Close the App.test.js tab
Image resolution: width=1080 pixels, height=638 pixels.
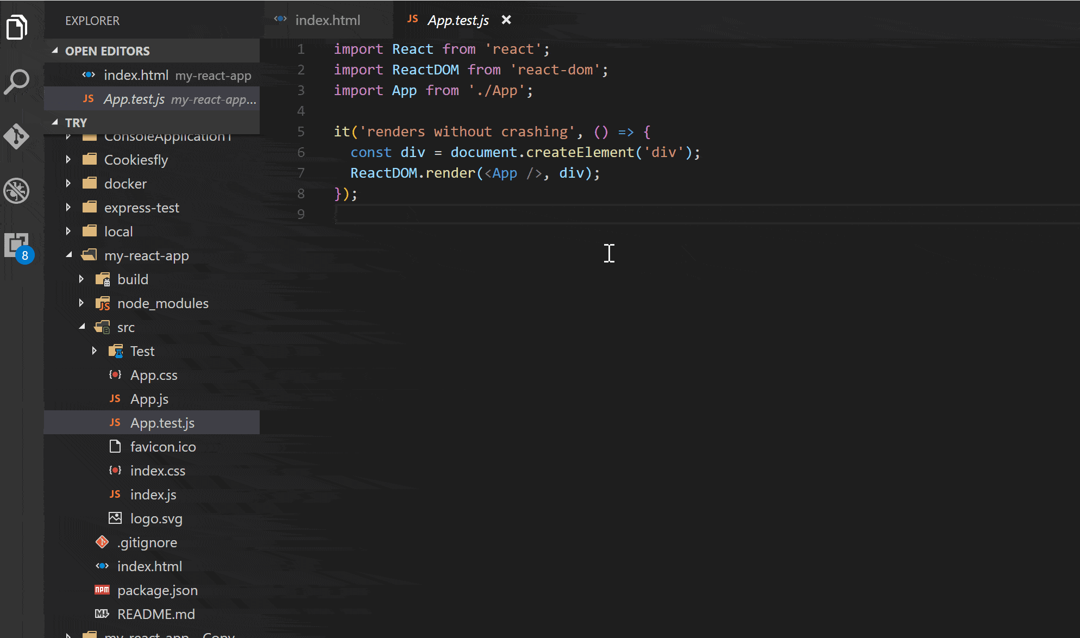(506, 20)
